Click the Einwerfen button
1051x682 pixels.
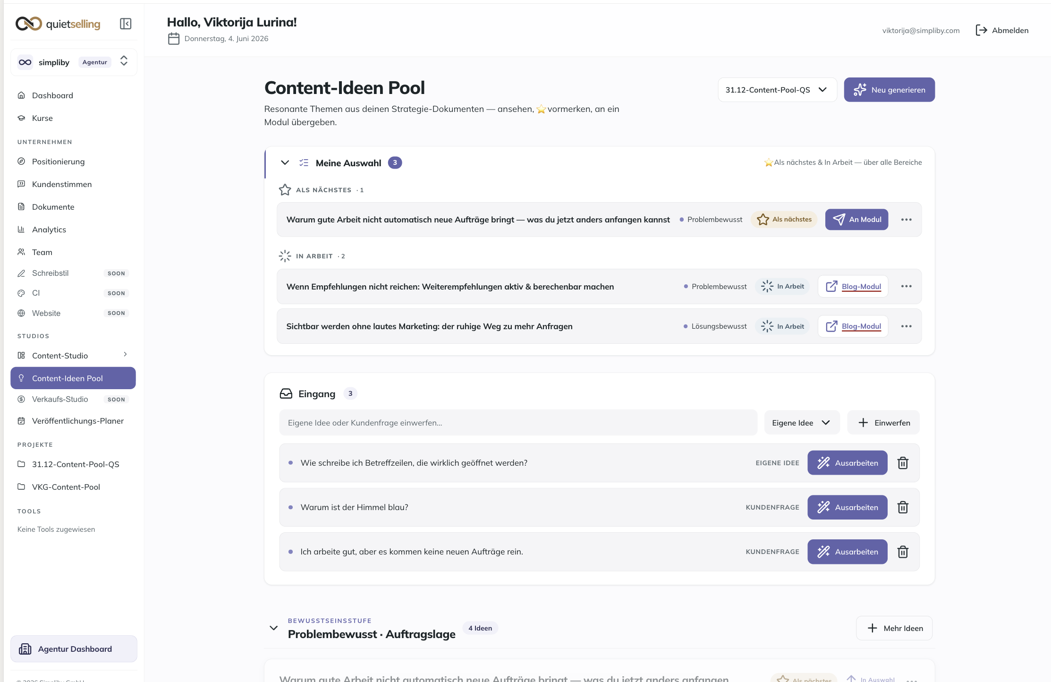click(x=883, y=423)
